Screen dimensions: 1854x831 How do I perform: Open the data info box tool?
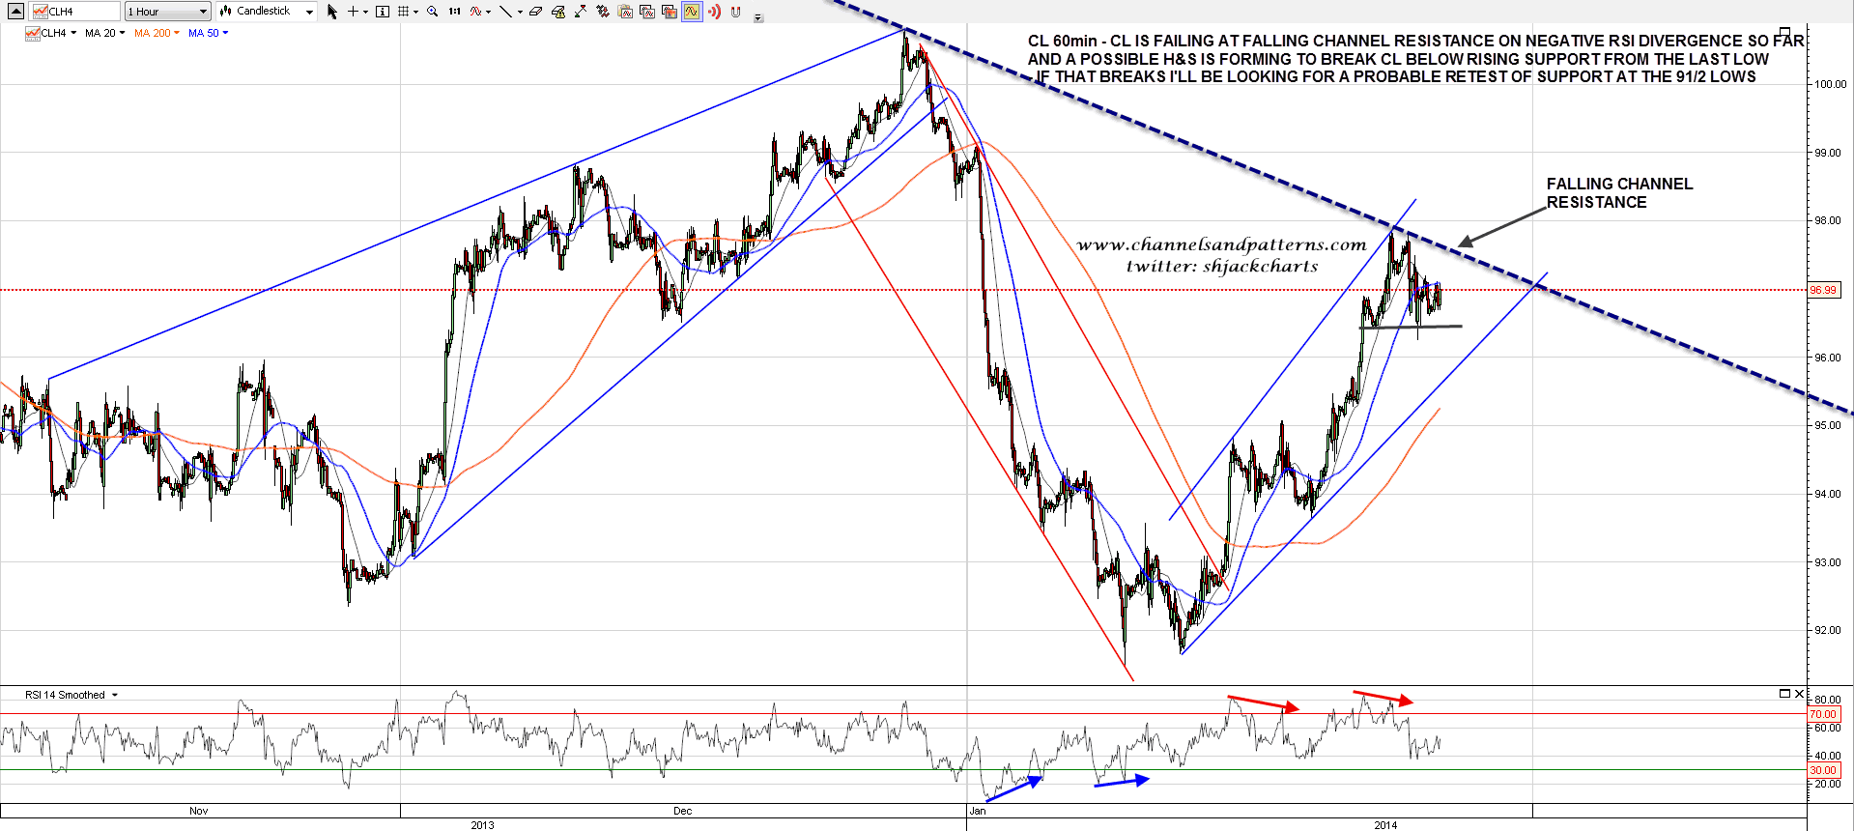[383, 12]
